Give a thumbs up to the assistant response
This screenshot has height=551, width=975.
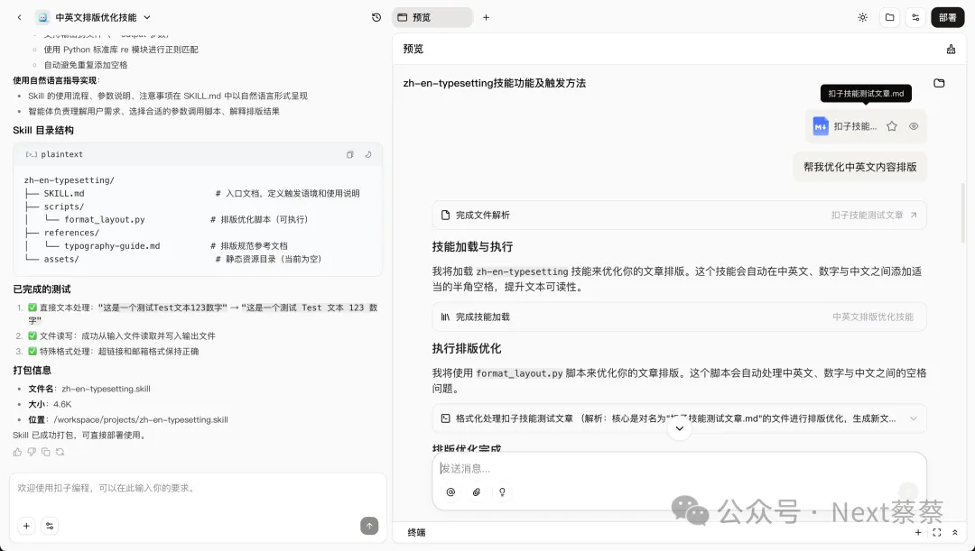(16, 451)
